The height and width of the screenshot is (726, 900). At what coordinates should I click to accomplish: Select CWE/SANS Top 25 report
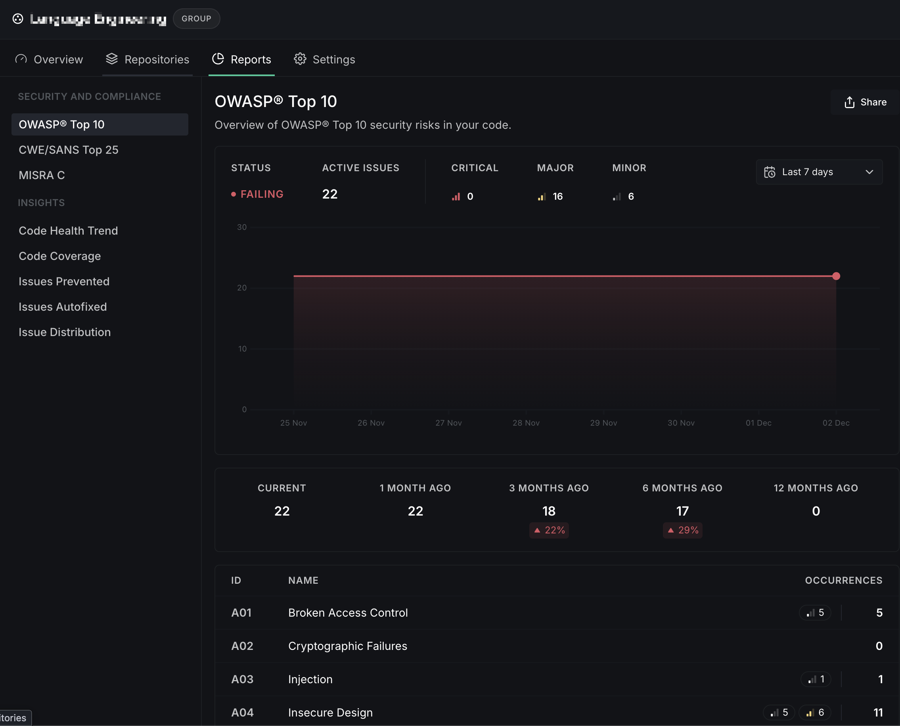[x=69, y=150]
